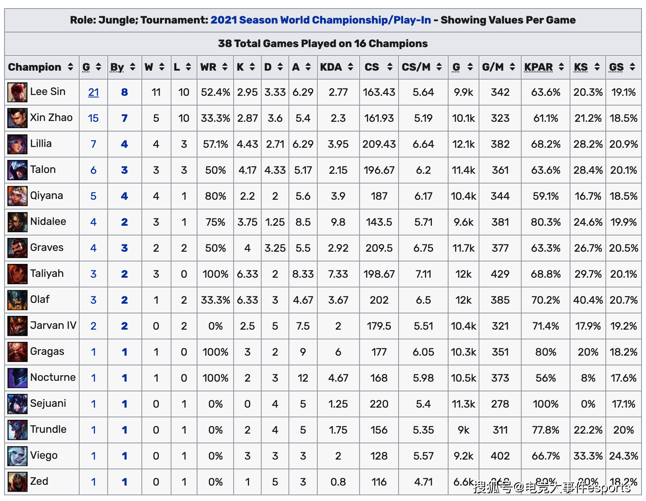Click Sejuani's 100% KPAR value
This screenshot has width=646, height=501.
[546, 404]
